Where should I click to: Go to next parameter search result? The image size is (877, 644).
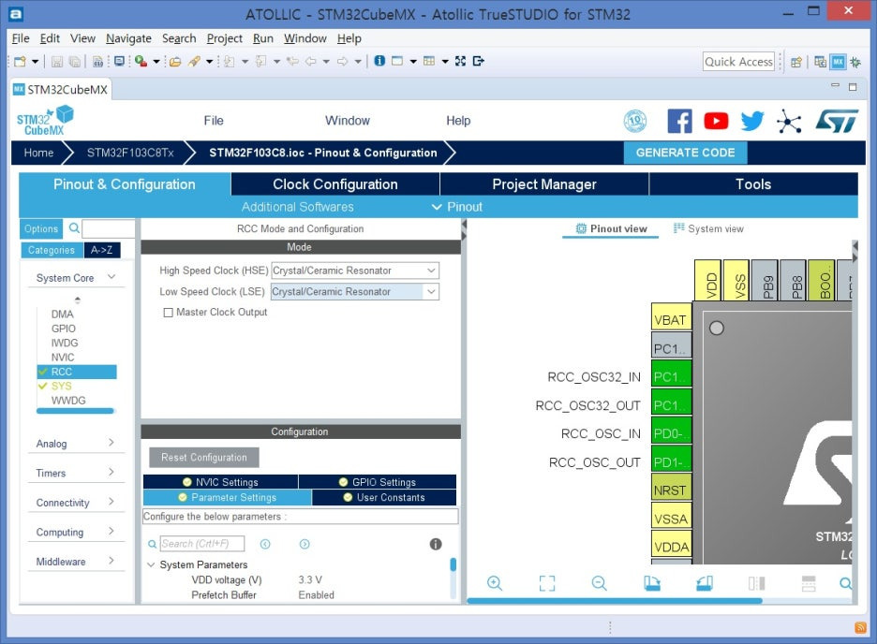pos(305,544)
